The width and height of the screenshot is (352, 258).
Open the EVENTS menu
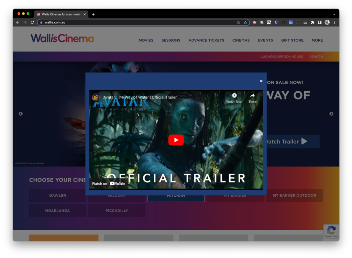(265, 40)
